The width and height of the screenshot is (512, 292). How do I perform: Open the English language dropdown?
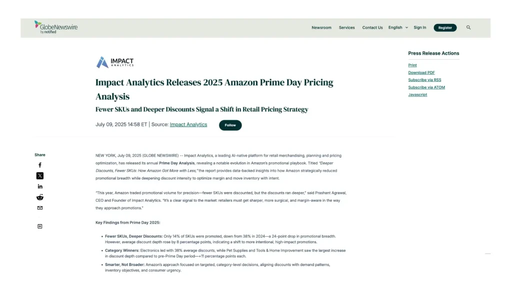(398, 27)
